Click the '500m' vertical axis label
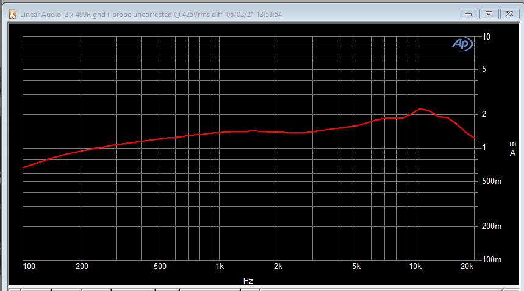Image resolution: width=524 pixels, height=291 pixels. (x=492, y=181)
